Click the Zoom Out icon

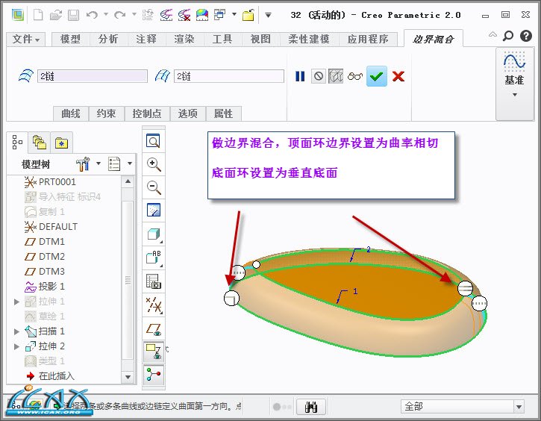[154, 187]
